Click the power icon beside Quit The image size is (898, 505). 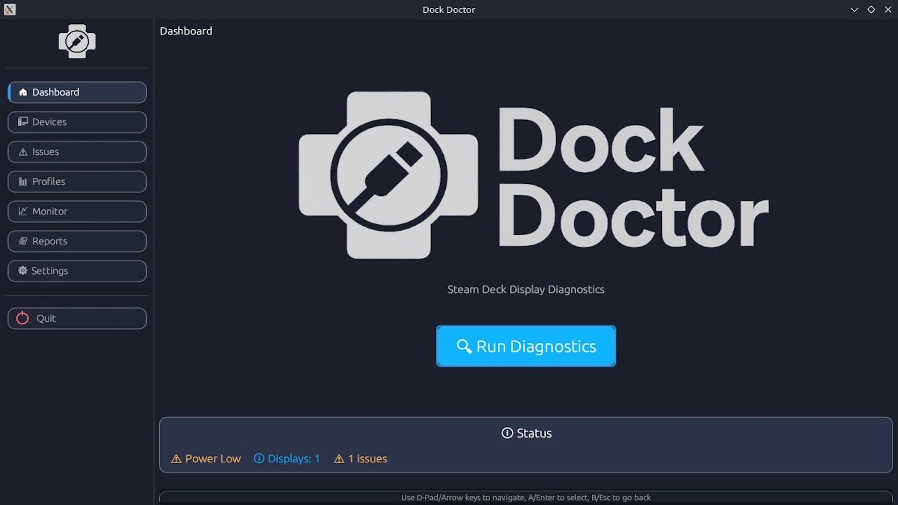(x=22, y=318)
